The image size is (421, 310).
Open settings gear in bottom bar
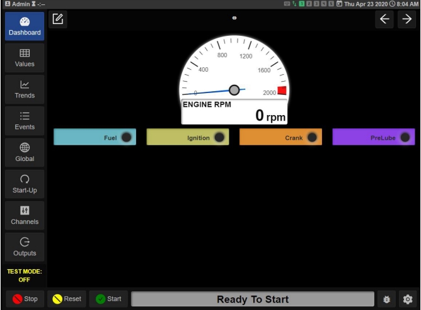[408, 299]
